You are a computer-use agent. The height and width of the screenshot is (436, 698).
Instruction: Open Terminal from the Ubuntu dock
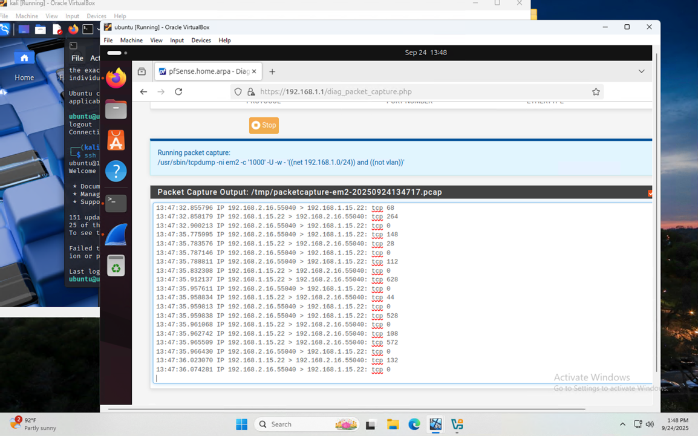coord(116,203)
